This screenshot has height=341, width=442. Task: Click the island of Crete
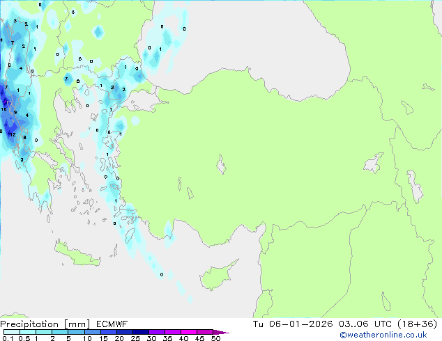78,255
